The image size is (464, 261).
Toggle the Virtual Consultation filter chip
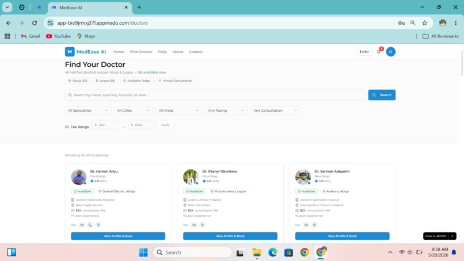175,81
